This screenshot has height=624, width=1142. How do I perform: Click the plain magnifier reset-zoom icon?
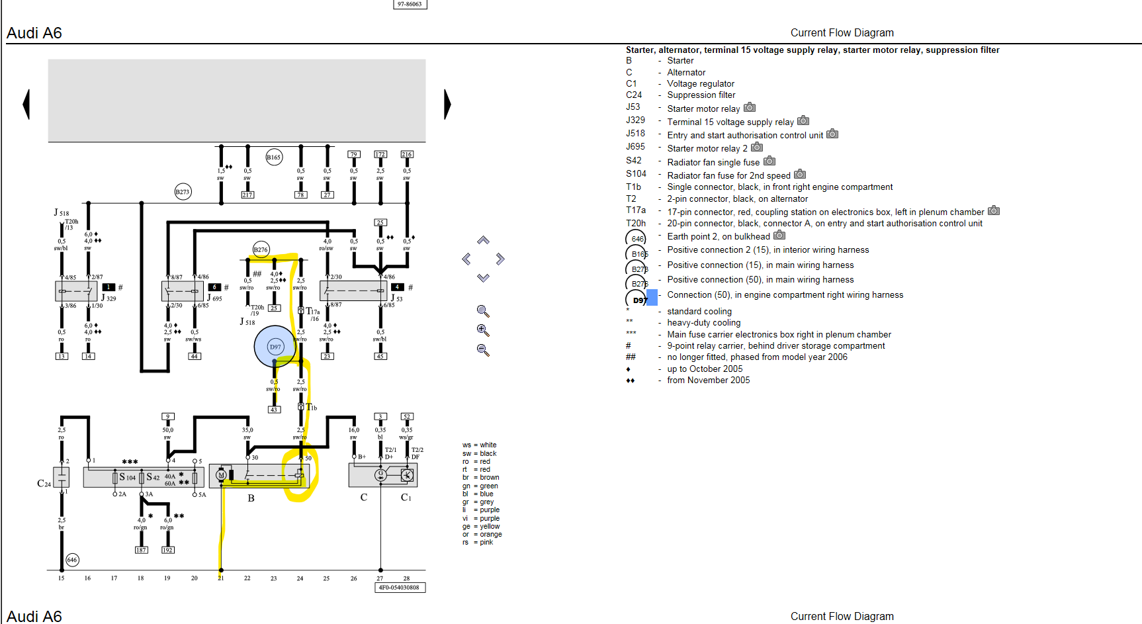click(483, 311)
